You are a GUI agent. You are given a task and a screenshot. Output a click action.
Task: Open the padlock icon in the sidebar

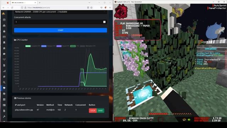4,31
